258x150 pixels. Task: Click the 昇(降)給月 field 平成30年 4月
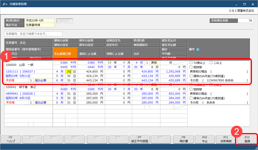pos(39,21)
